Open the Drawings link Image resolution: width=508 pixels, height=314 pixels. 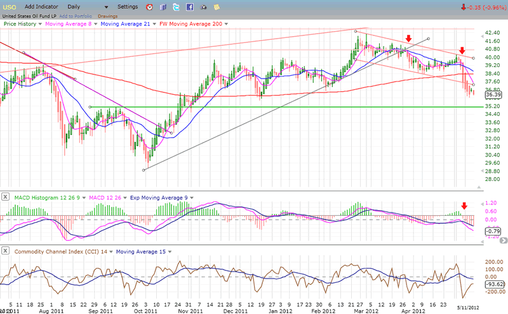pyautogui.click(x=107, y=15)
